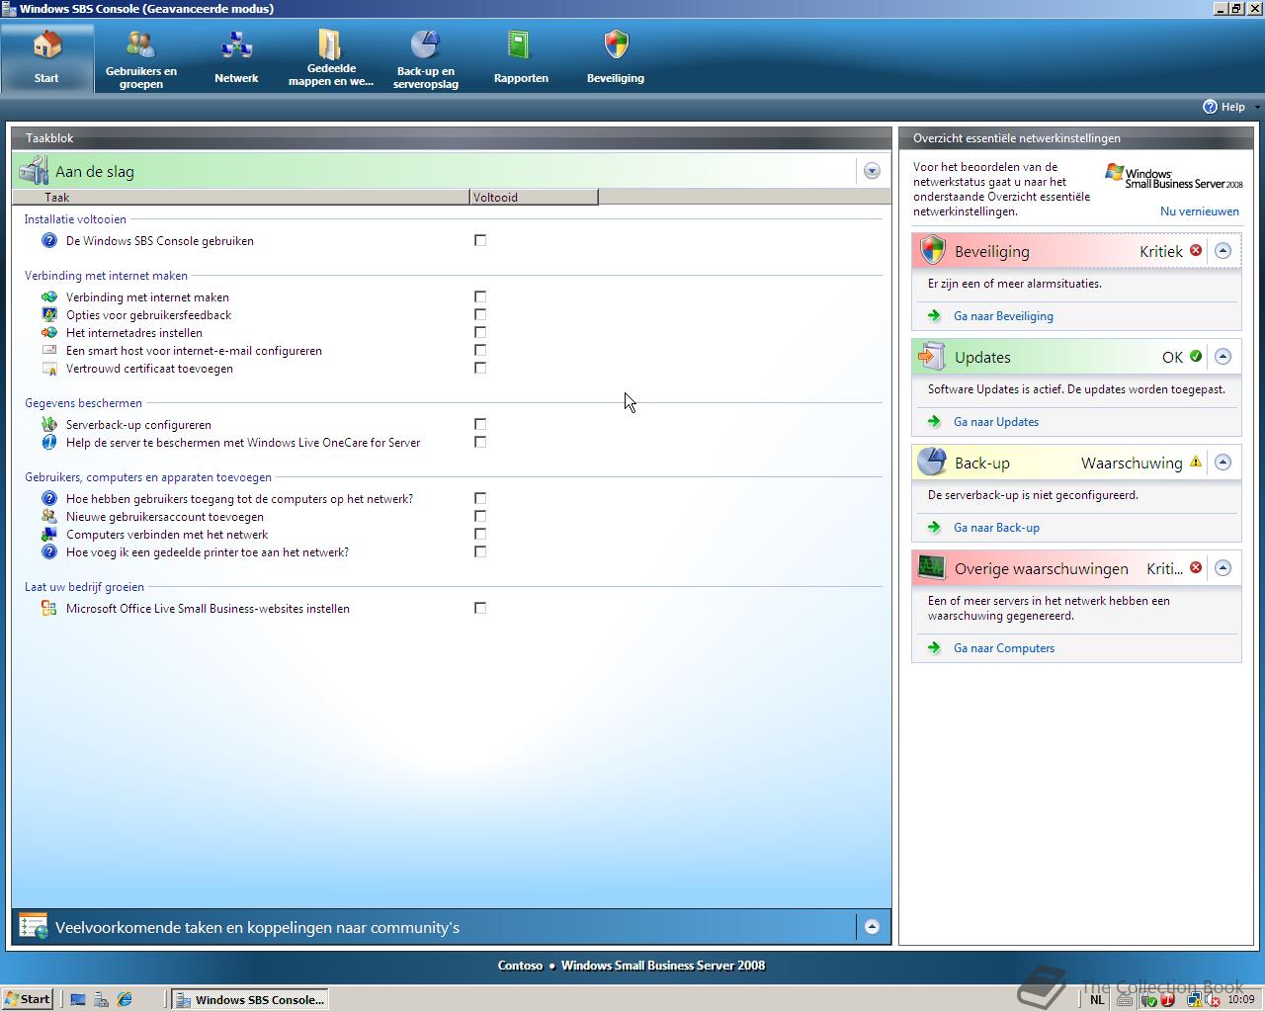Open the Beveiliging section in toolbar
The width and height of the screenshot is (1265, 1012).
coord(616,59)
